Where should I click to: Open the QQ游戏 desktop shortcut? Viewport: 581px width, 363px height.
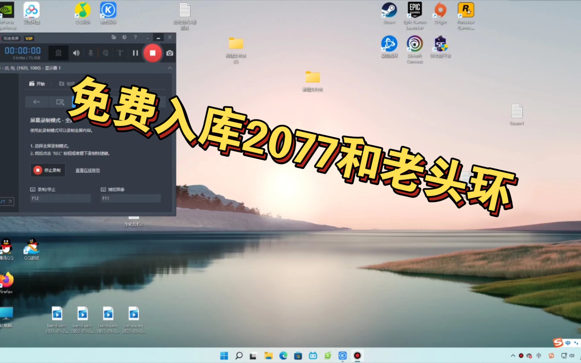[x=32, y=249]
